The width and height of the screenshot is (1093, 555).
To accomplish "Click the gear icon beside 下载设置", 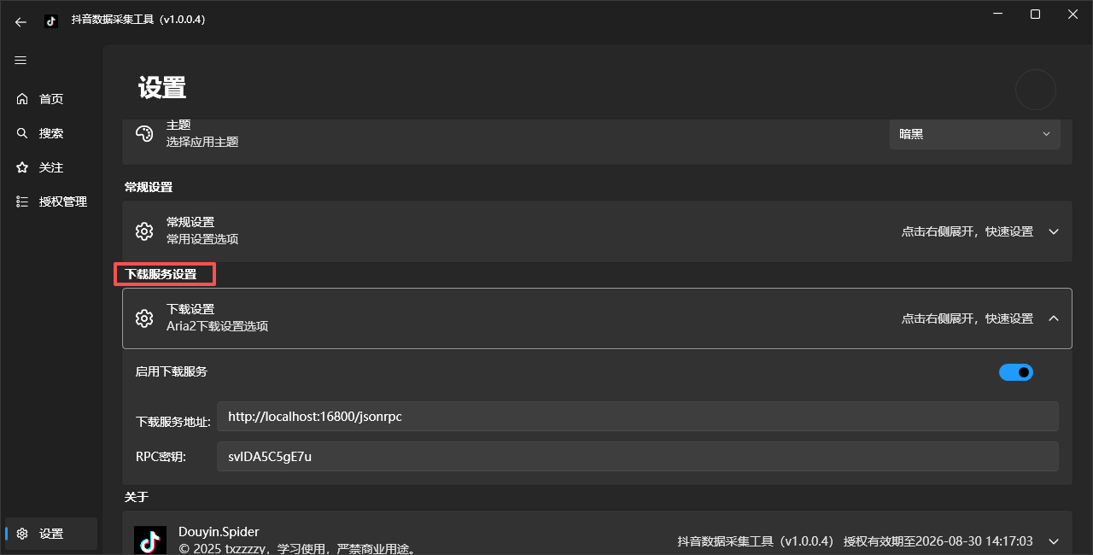I will point(144,318).
